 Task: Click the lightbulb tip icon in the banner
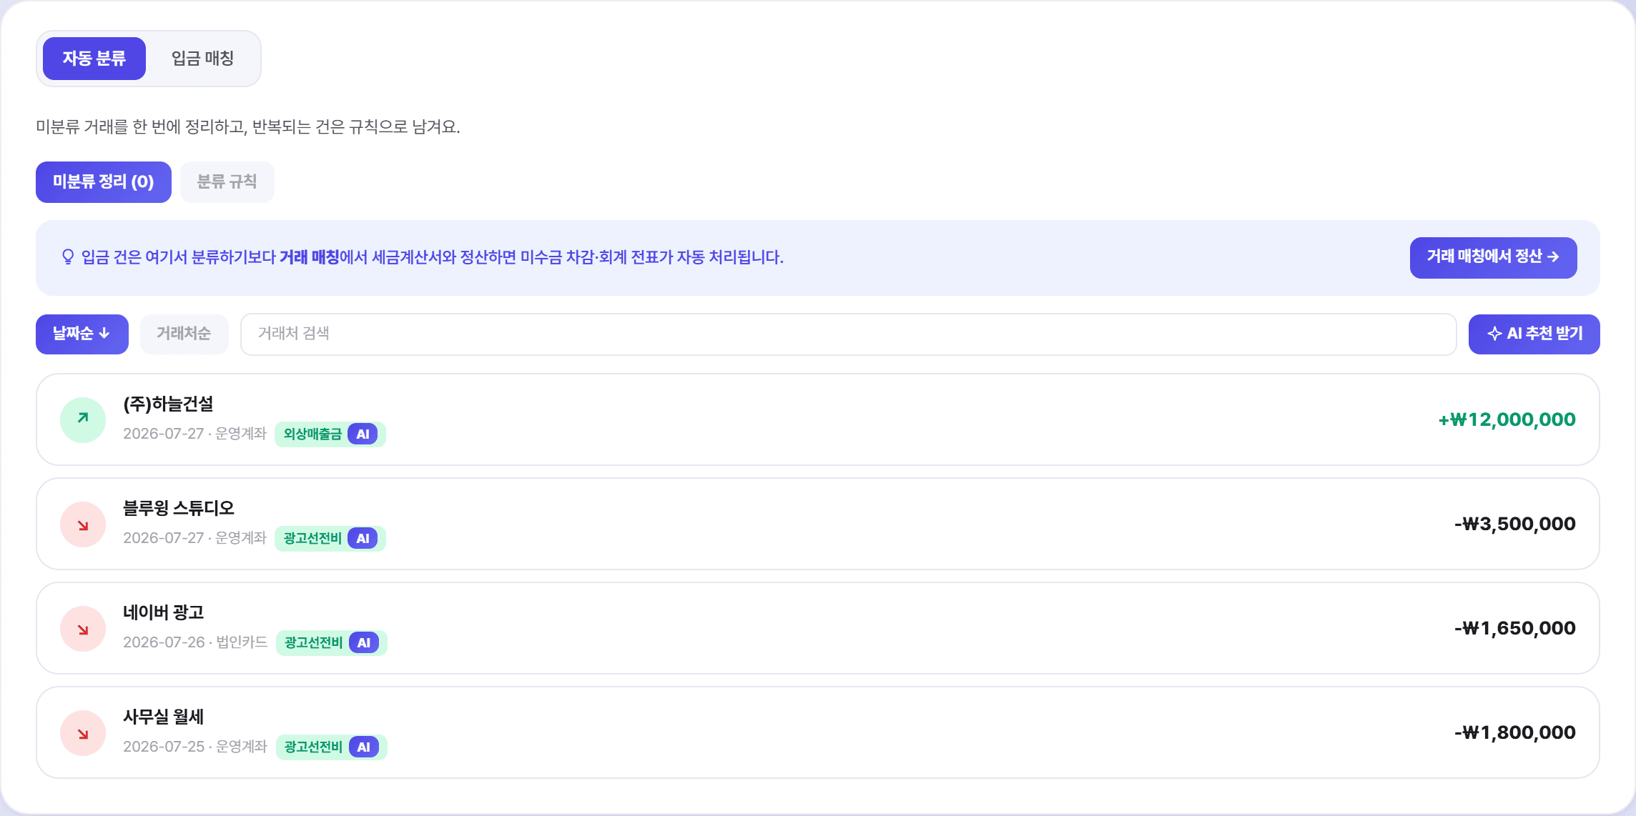[68, 257]
